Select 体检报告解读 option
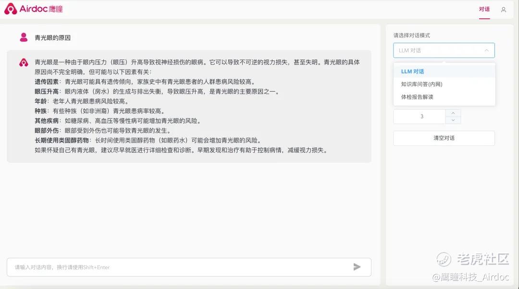 click(444, 97)
